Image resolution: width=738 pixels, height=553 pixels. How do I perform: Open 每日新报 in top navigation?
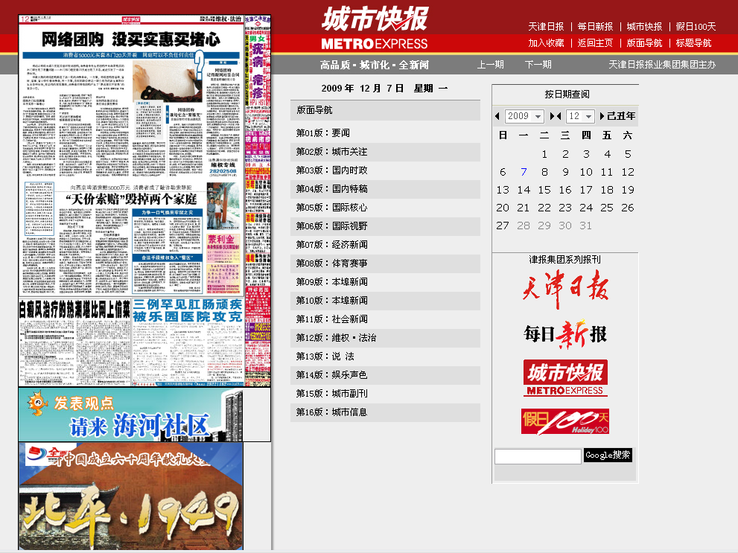pos(595,27)
